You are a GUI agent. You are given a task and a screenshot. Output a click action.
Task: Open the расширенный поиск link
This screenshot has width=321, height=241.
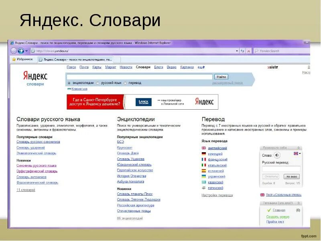(228, 83)
